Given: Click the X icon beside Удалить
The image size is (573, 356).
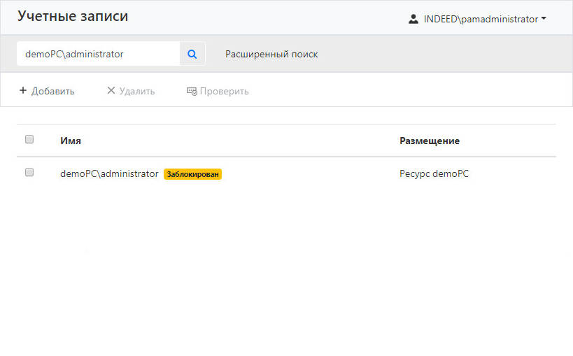Looking at the screenshot, I should (x=111, y=91).
